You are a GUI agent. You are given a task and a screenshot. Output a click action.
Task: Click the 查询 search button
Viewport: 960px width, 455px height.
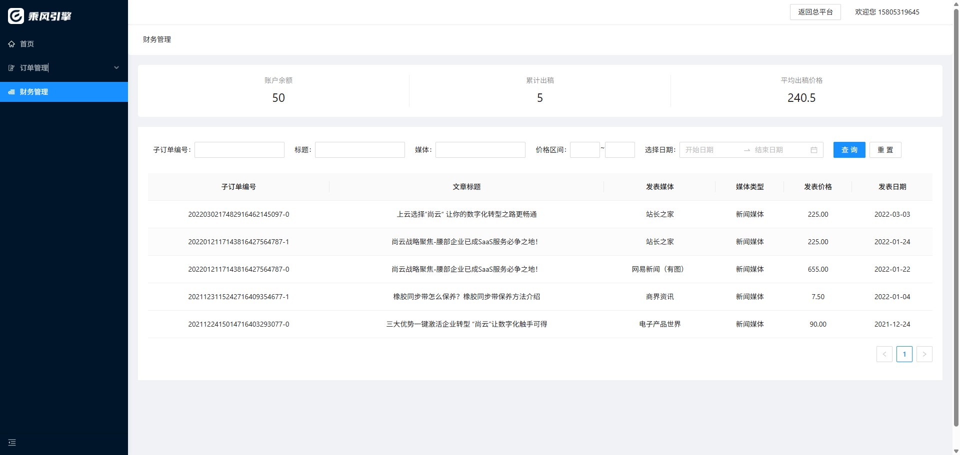[849, 150]
